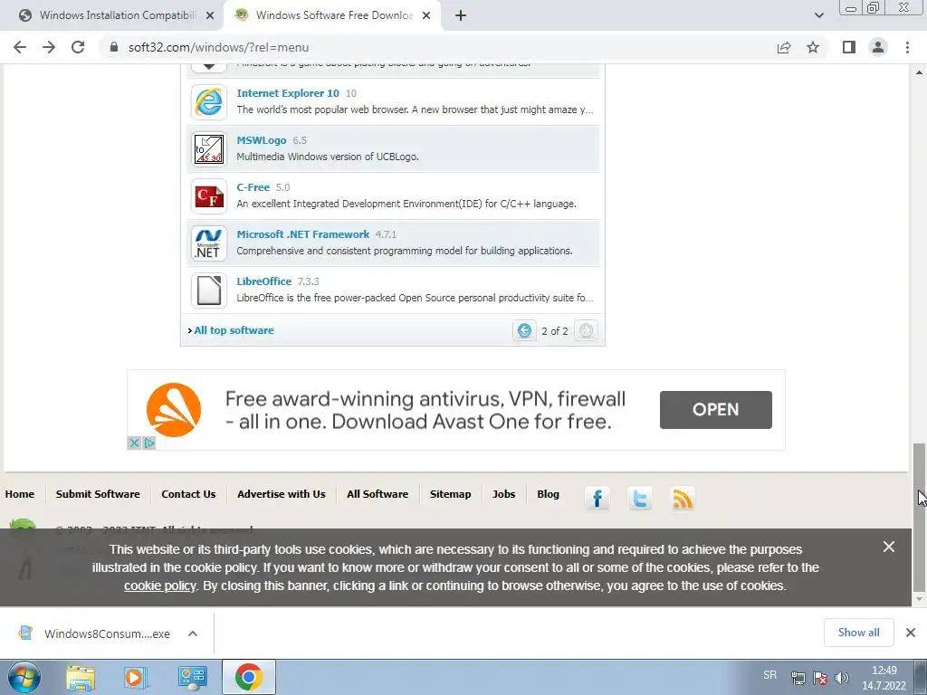Open the cookie policy link

pyautogui.click(x=159, y=586)
